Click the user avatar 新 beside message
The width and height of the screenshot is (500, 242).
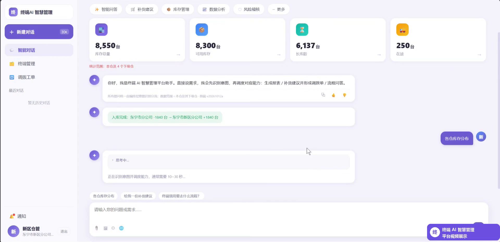(481, 137)
